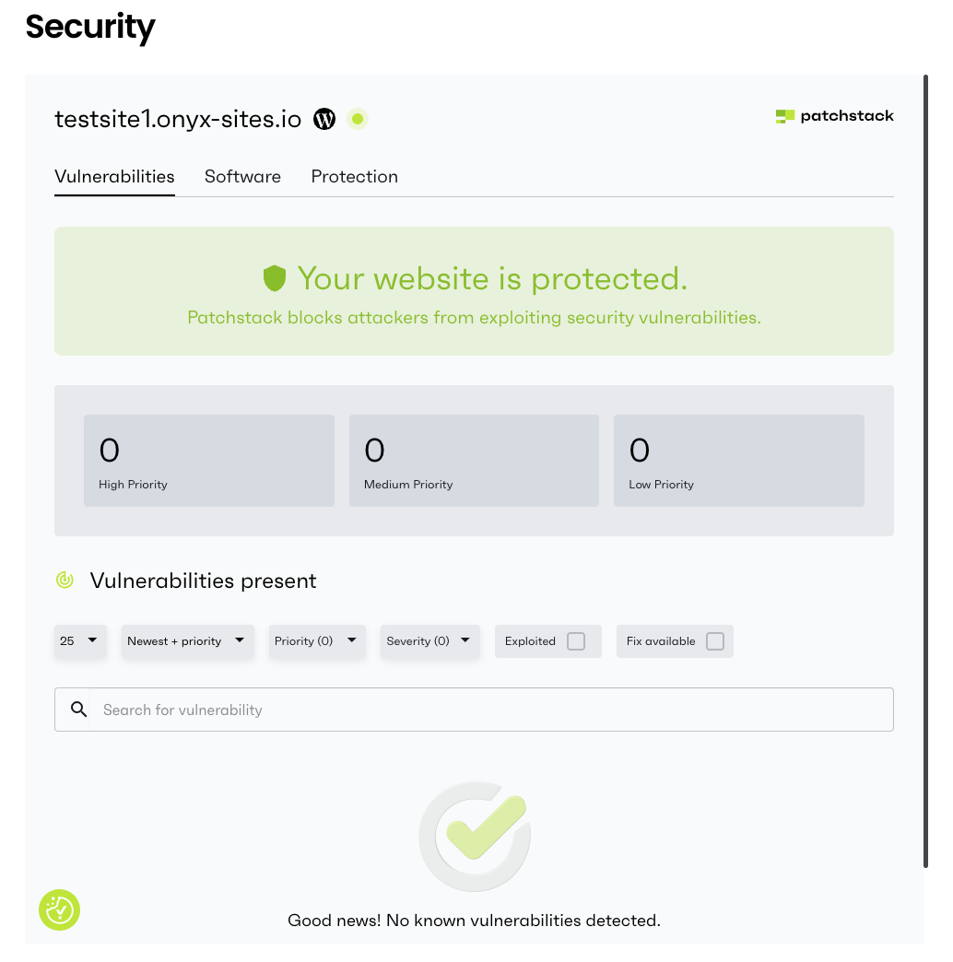Click the High Priority count card

[x=208, y=461]
